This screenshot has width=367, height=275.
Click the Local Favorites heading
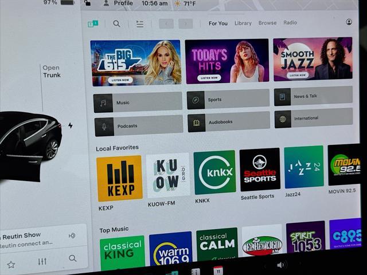pos(117,148)
